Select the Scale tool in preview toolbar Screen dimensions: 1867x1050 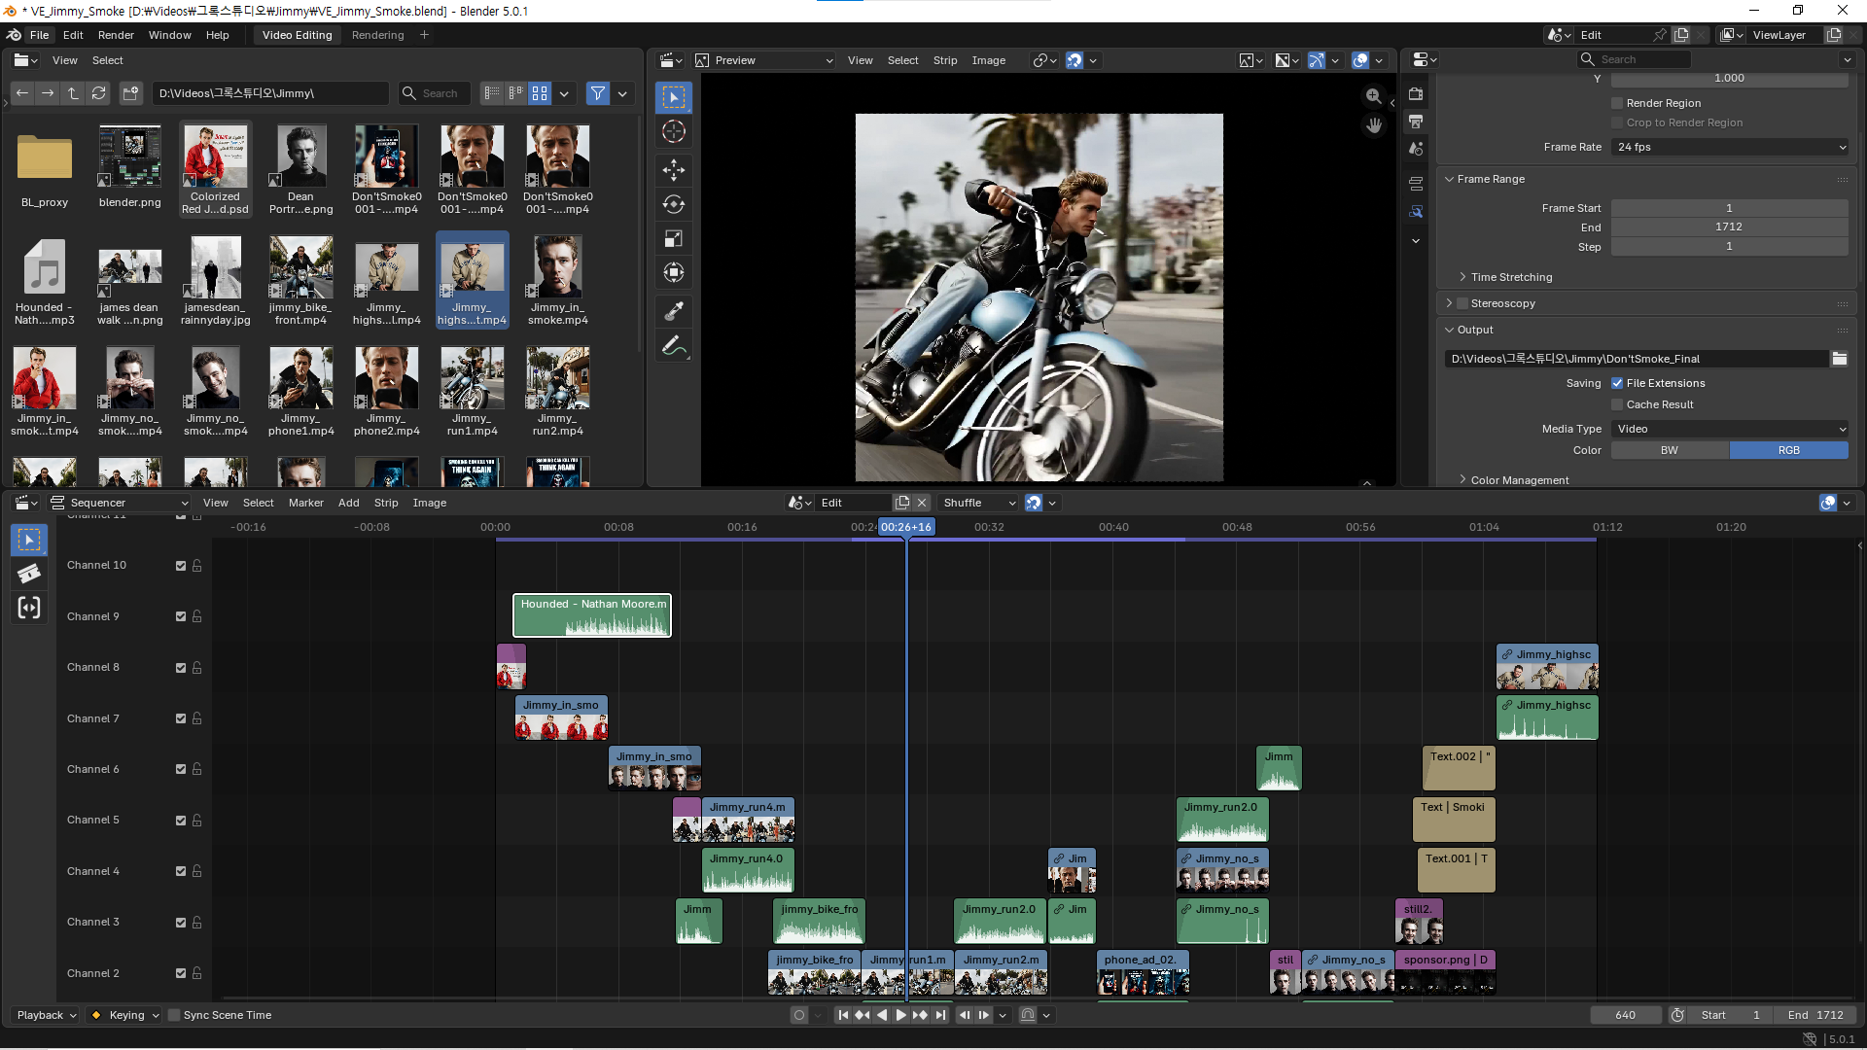[x=674, y=238]
